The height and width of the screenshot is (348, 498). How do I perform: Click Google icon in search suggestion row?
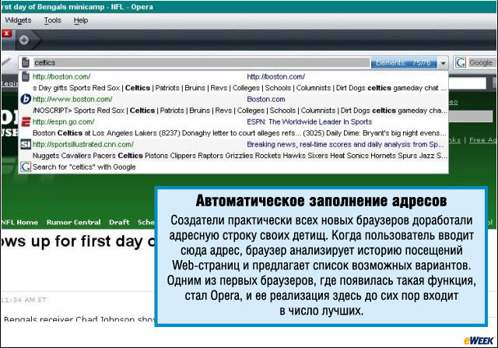point(26,167)
